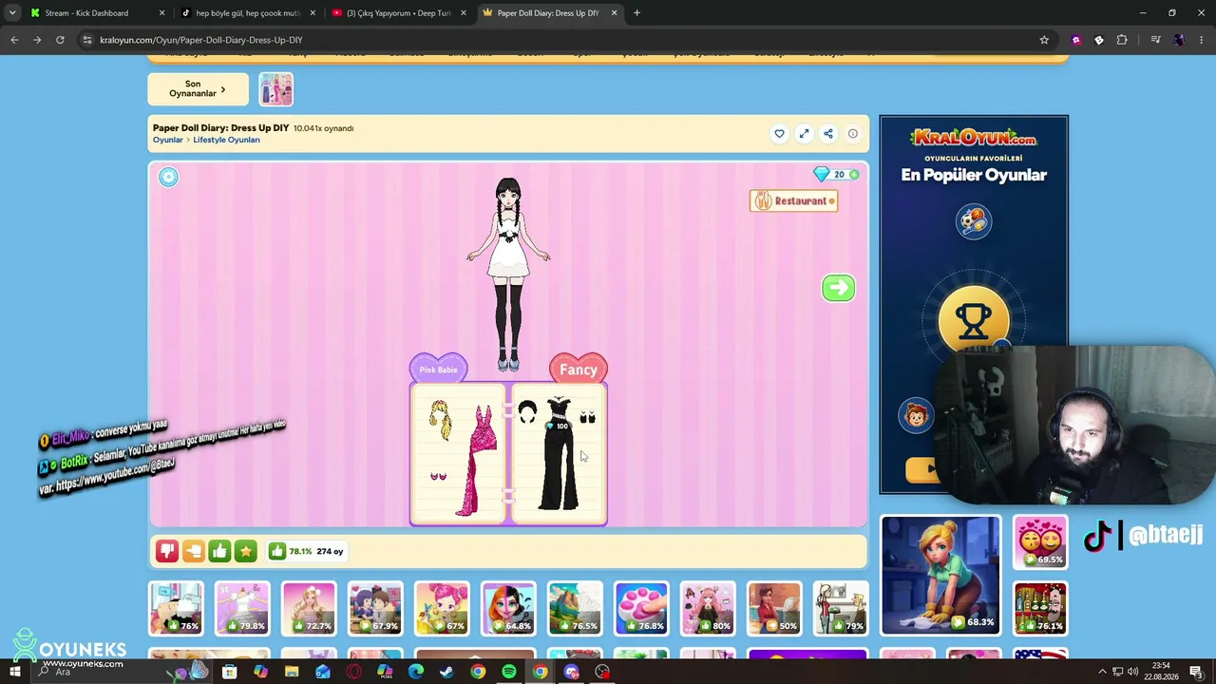The height and width of the screenshot is (684, 1216).
Task: Open the related game rated 79.8%
Action: click(x=242, y=608)
